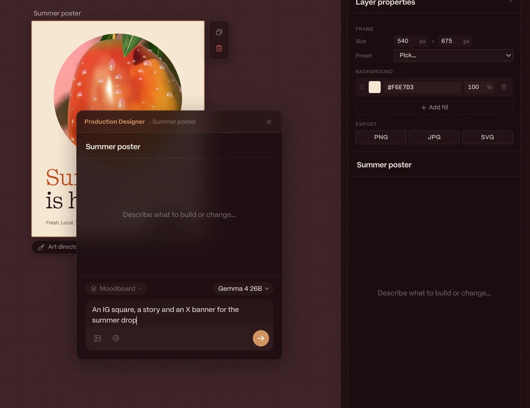The width and height of the screenshot is (530, 408).
Task: Remove the background fill with trash icon
Action: coord(504,87)
